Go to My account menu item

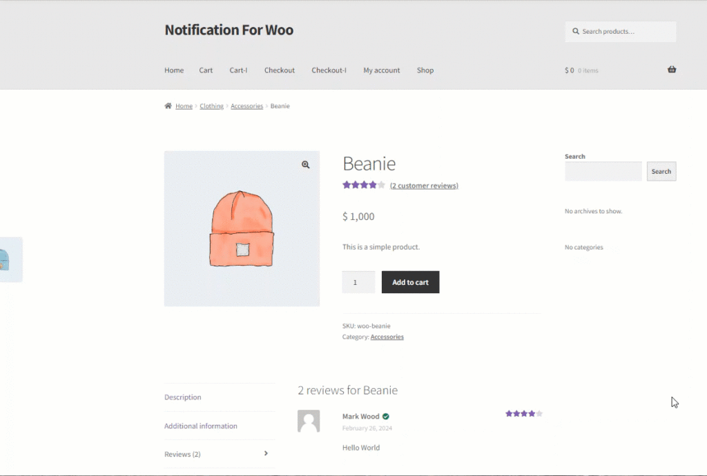point(381,70)
